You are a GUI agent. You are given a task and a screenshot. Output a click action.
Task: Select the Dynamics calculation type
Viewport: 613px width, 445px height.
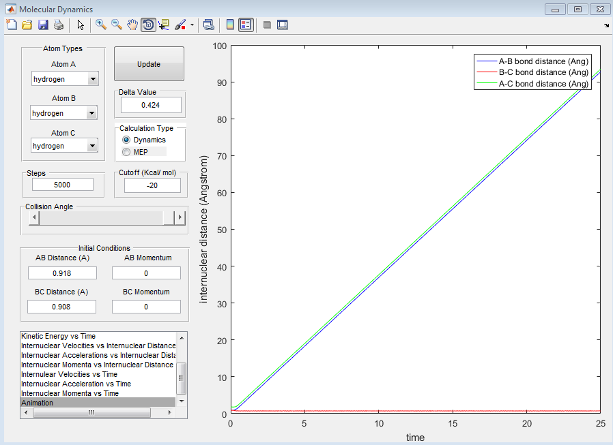point(126,140)
